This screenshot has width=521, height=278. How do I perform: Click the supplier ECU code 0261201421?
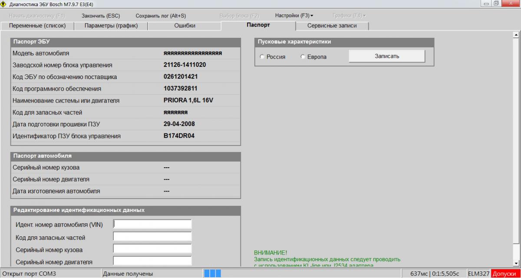pos(181,77)
